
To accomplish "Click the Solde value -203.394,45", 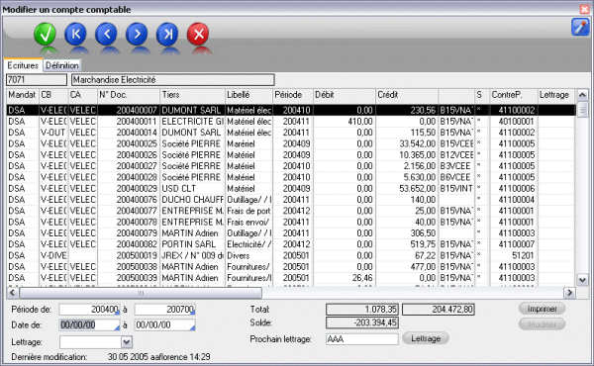I will tap(361, 322).
